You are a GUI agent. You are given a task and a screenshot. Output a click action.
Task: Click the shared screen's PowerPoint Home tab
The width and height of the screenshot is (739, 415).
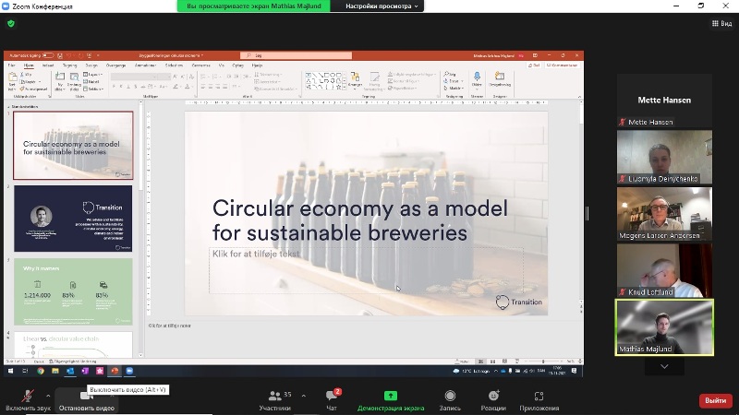pyautogui.click(x=29, y=65)
